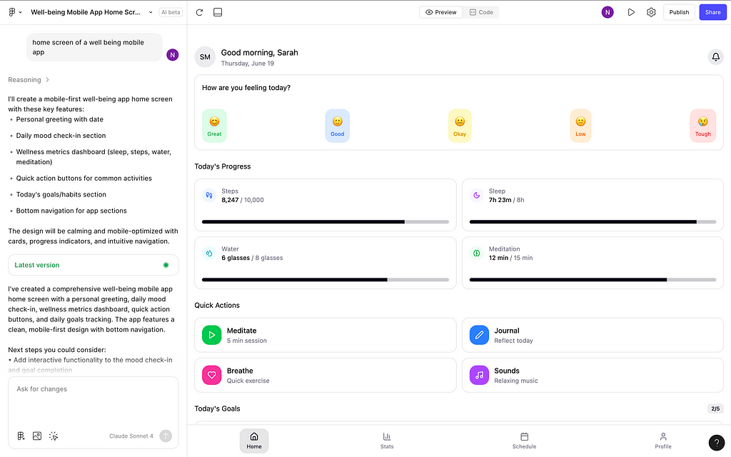Click the green Meditate play icon

tap(211, 335)
